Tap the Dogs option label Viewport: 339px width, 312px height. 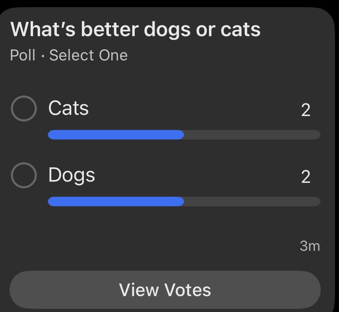coord(71,175)
